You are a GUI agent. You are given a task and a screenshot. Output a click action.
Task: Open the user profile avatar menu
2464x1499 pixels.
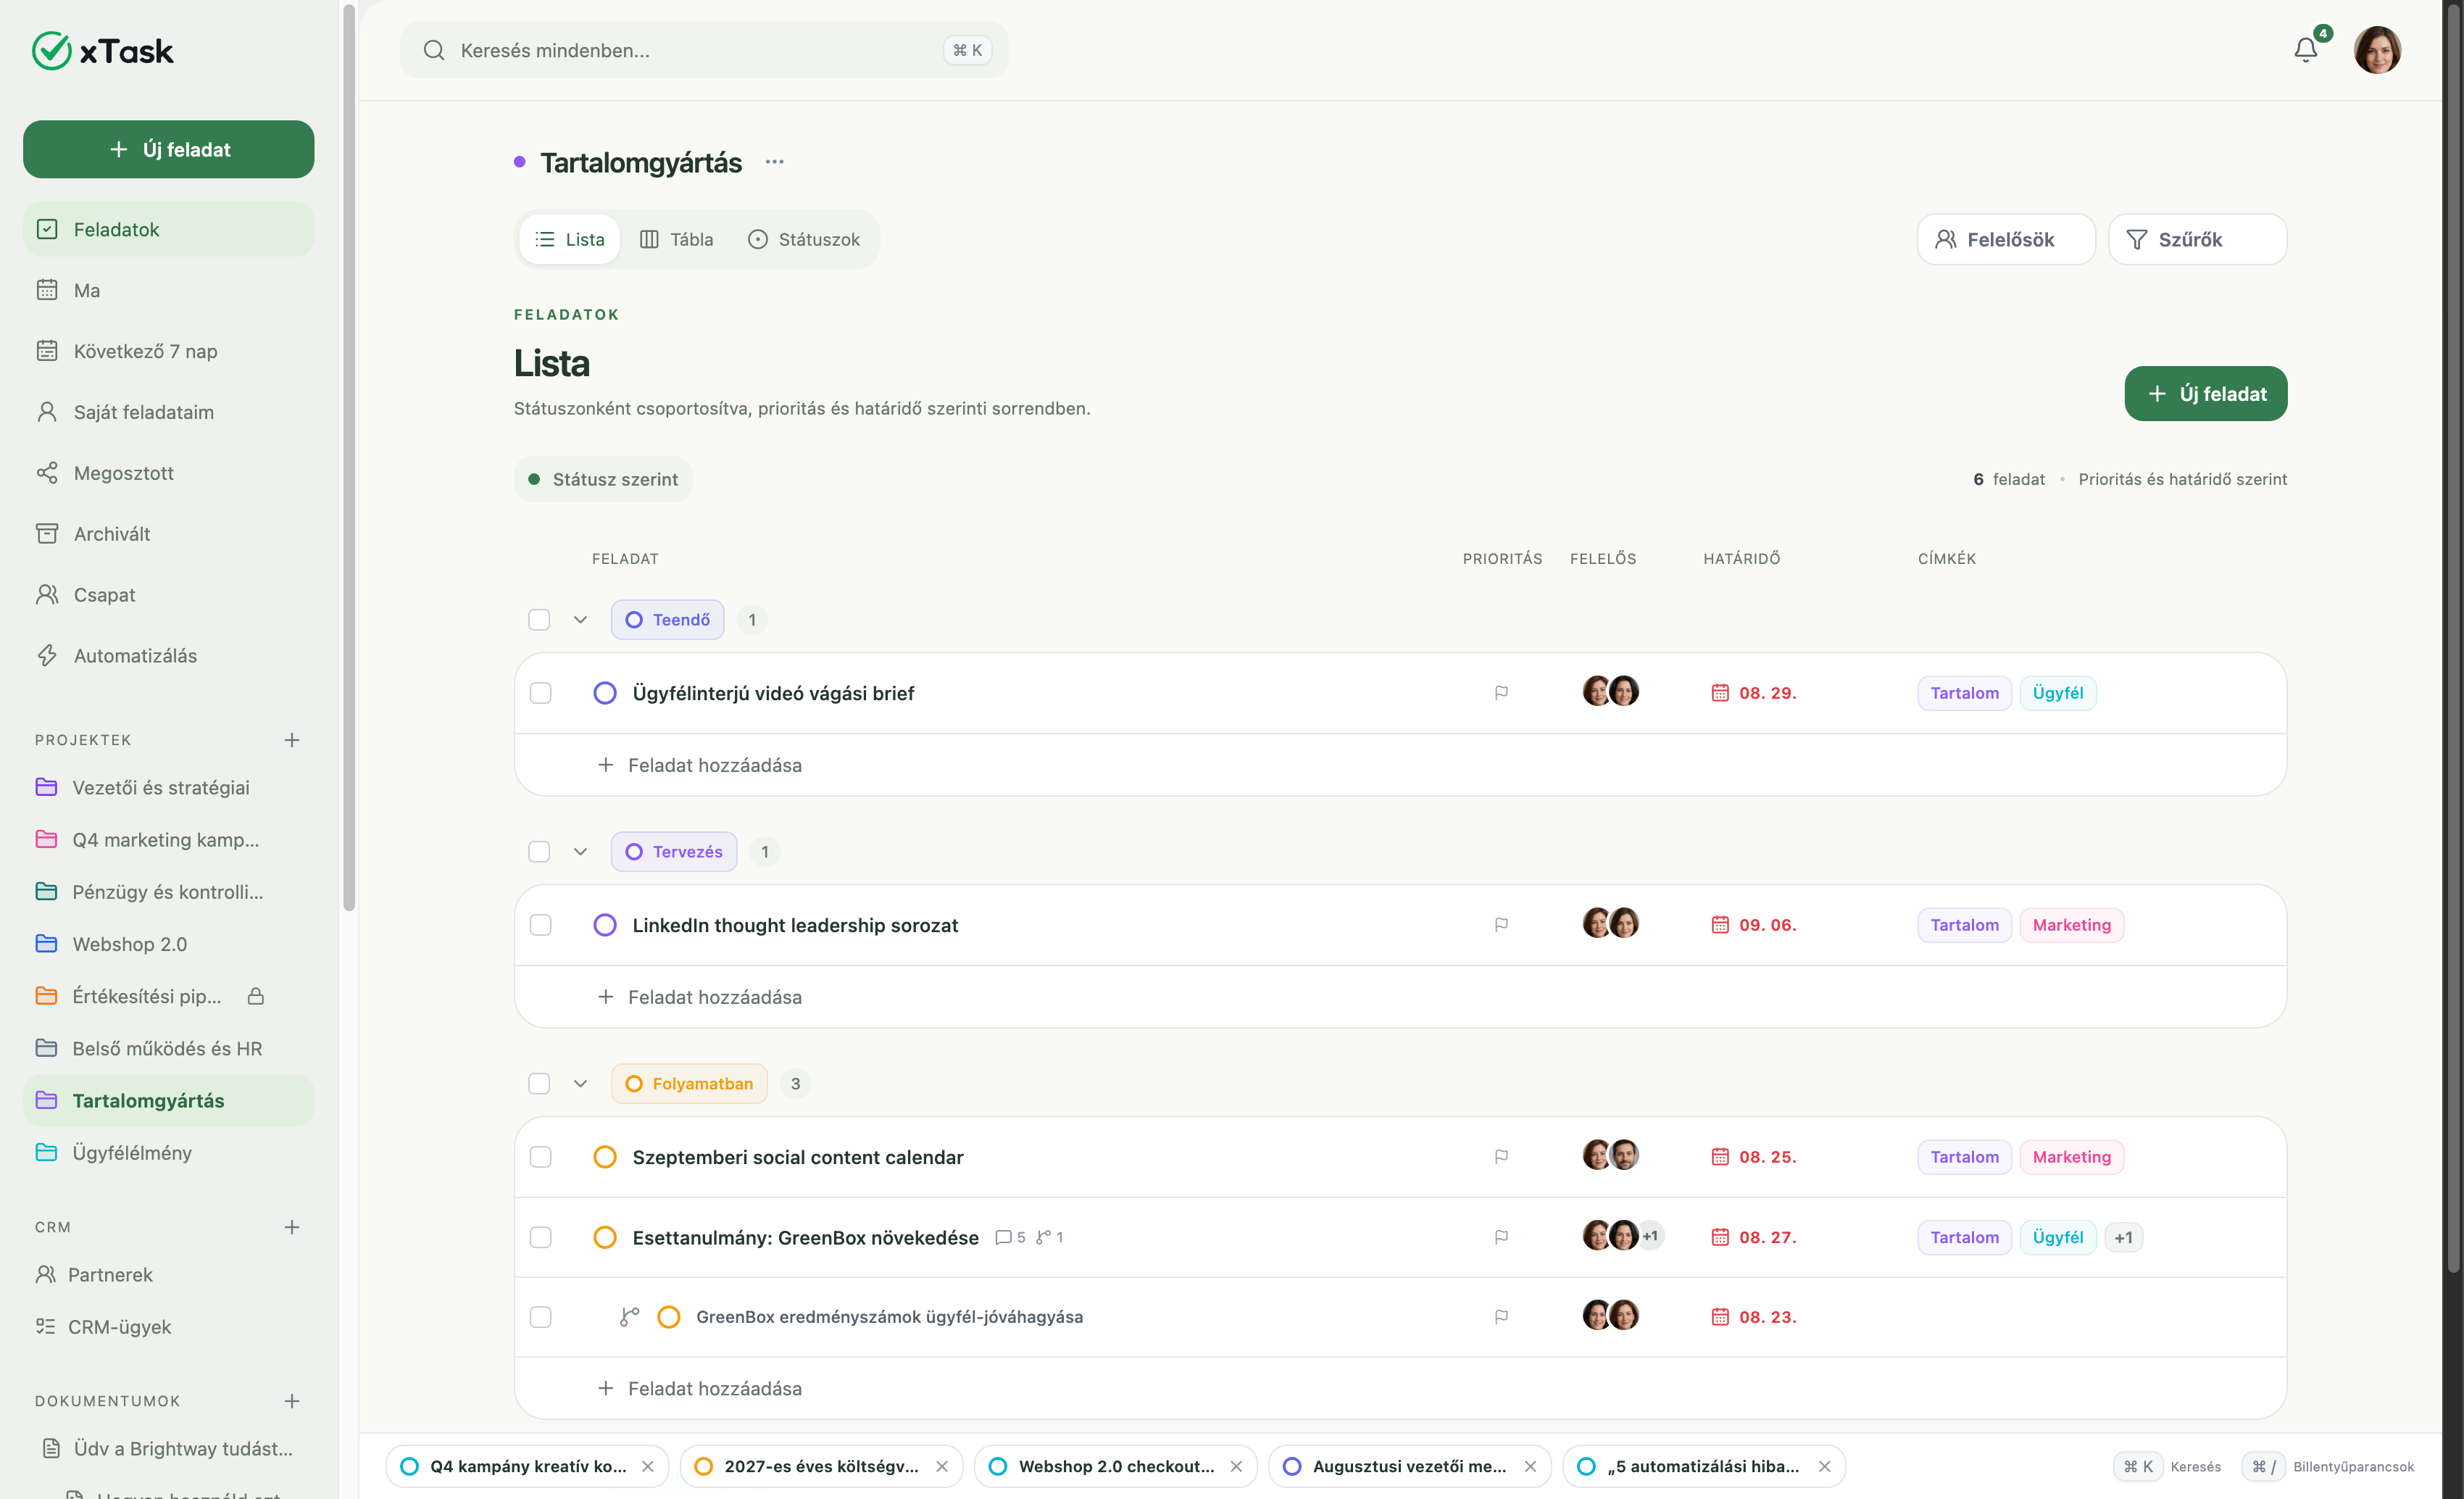tap(2377, 50)
